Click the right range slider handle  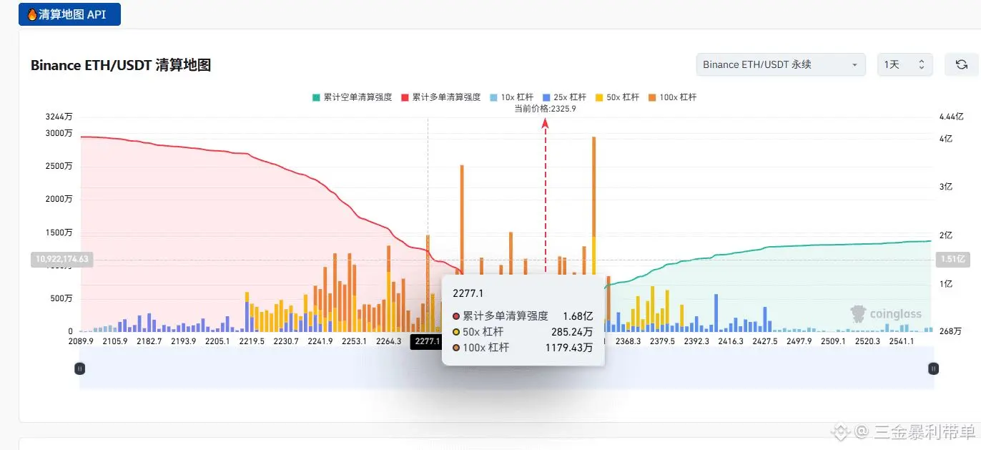click(933, 368)
